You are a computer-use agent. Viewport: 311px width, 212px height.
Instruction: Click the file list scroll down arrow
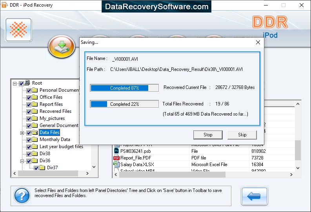[298, 168]
